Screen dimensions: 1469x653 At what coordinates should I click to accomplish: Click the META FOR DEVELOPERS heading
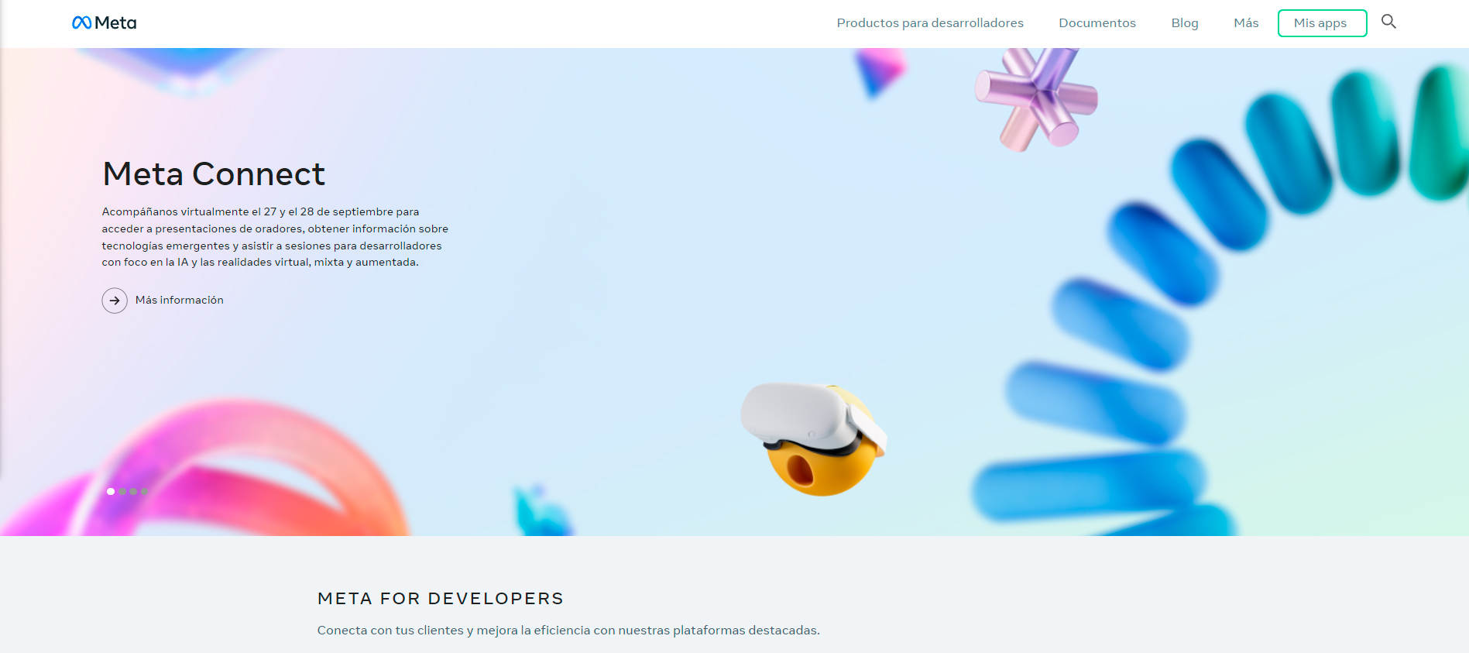pyautogui.click(x=440, y=599)
